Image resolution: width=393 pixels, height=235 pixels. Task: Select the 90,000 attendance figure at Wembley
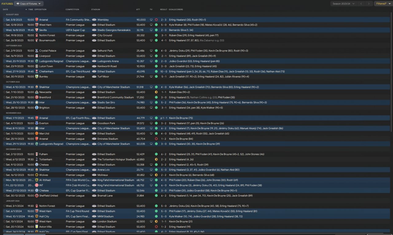click(141, 20)
